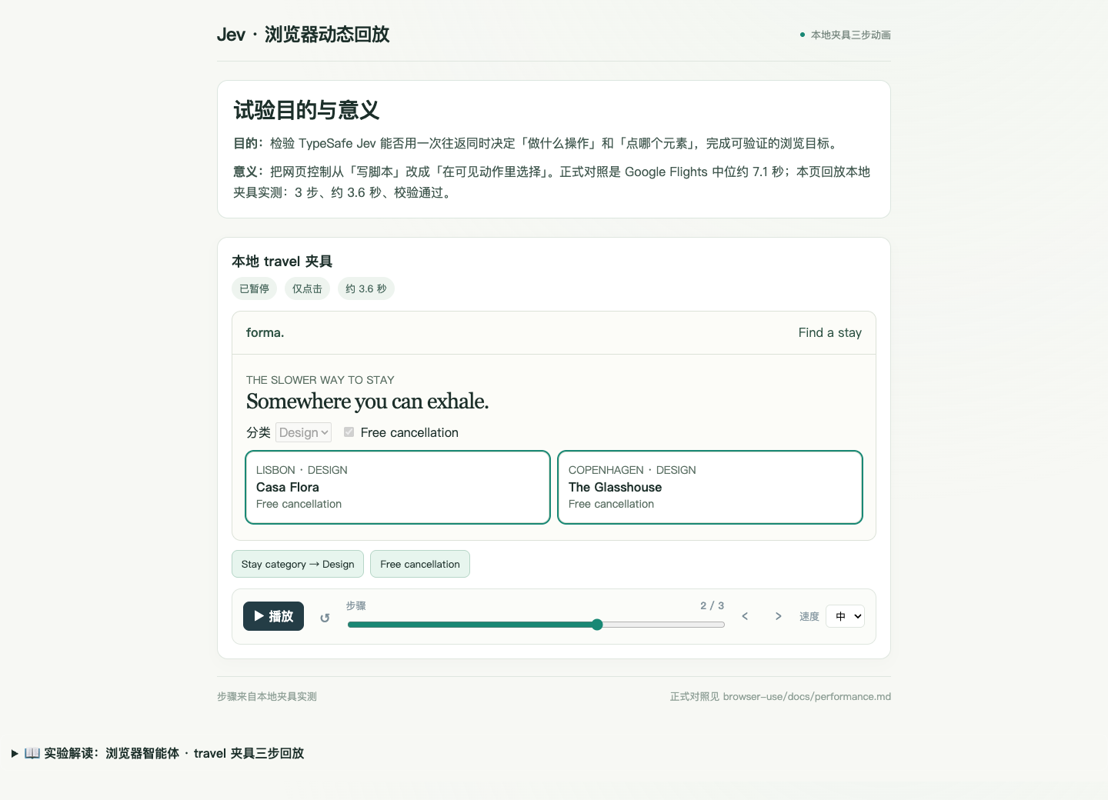1108x800 pixels.
Task: Click the Jev · 浏览器动态回放 page title
Action: 303,35
